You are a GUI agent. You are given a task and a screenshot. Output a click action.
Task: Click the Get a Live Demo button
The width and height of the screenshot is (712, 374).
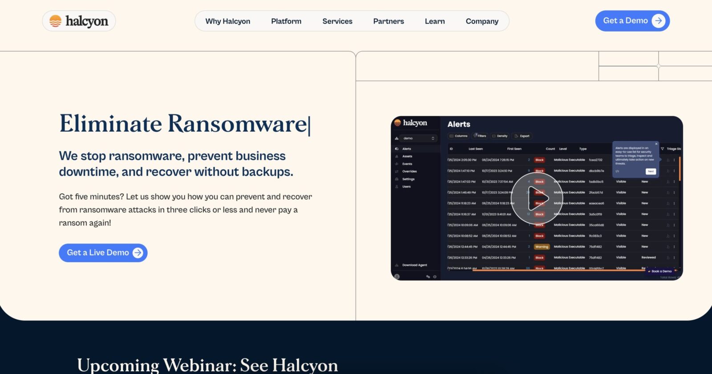(x=103, y=252)
